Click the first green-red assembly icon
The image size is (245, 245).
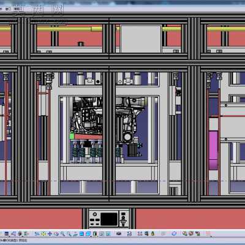185,233
